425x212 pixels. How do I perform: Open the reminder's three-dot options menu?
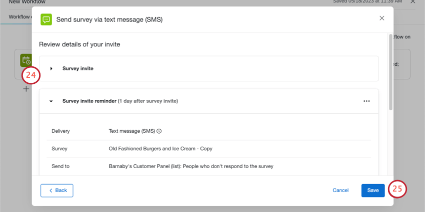click(366, 101)
